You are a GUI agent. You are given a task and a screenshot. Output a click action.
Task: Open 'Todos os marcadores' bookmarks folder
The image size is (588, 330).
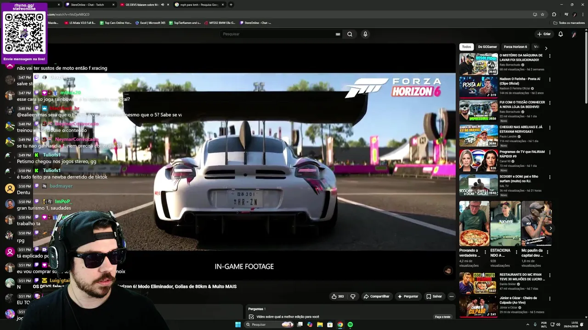click(x=569, y=23)
